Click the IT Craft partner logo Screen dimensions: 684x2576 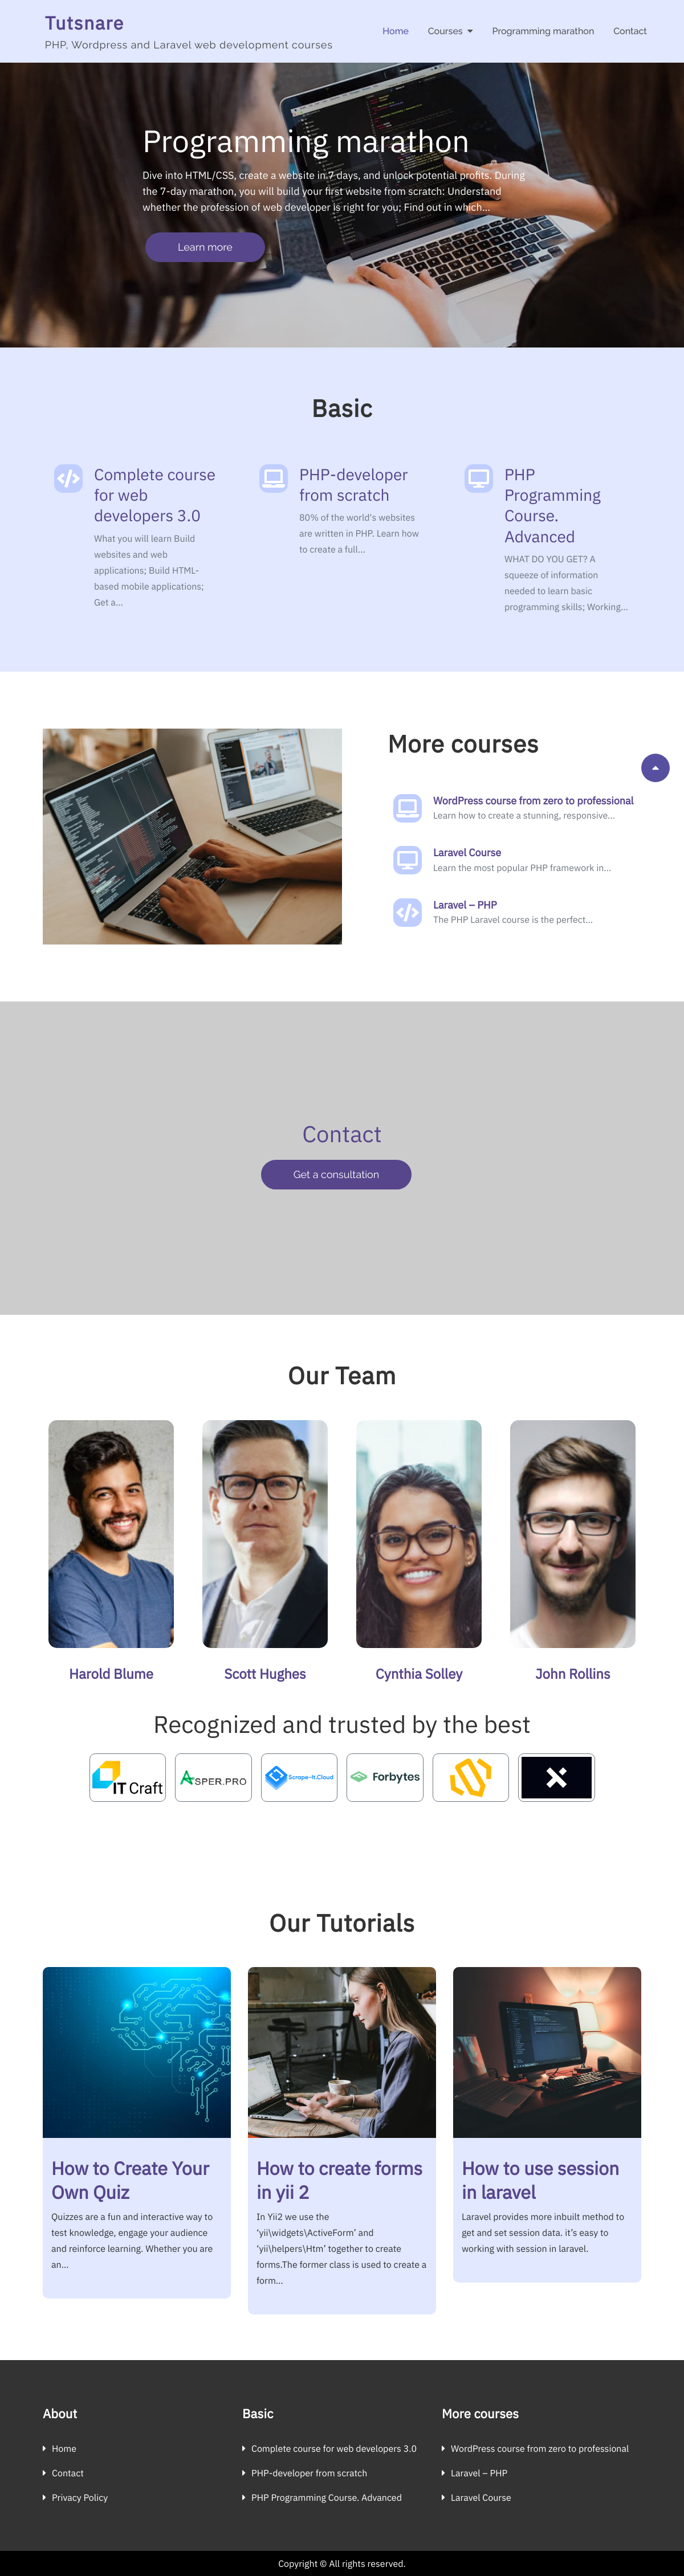click(x=128, y=1777)
